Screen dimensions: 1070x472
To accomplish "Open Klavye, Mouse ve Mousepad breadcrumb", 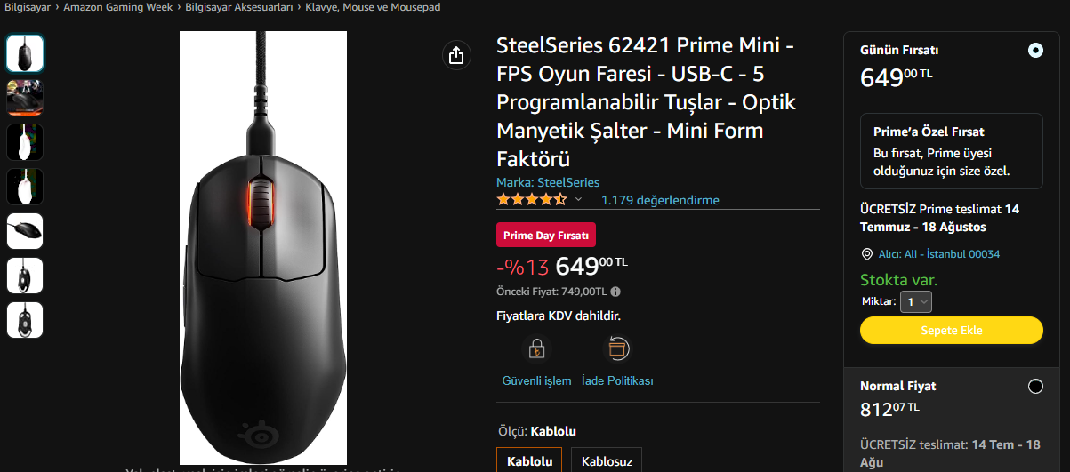I will coord(373,7).
